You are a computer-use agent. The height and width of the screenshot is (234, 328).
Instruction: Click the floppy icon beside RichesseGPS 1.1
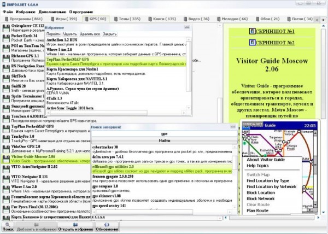pyautogui.click(x=6, y=58)
